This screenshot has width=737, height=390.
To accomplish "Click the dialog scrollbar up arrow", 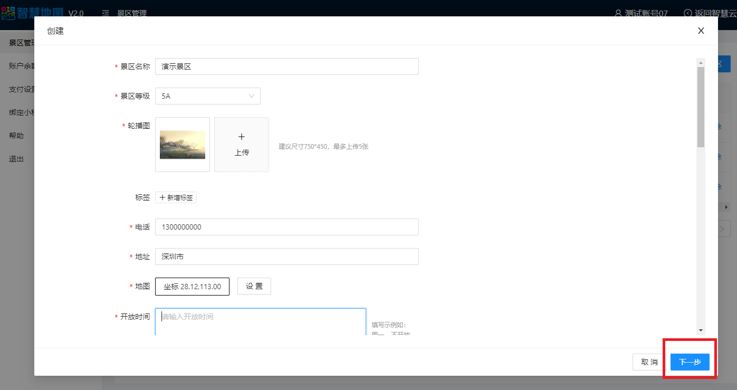I will [701, 63].
